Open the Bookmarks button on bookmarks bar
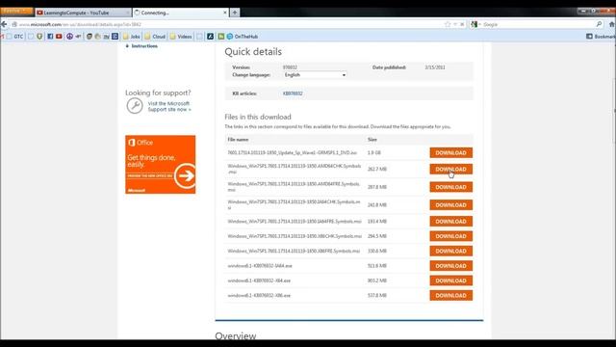The image size is (616, 347). 601,37
